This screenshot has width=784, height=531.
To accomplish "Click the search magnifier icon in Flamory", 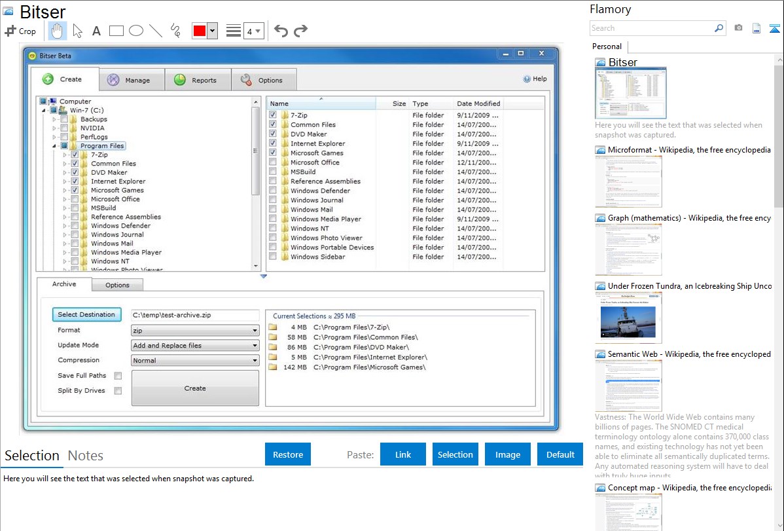I will pos(719,28).
